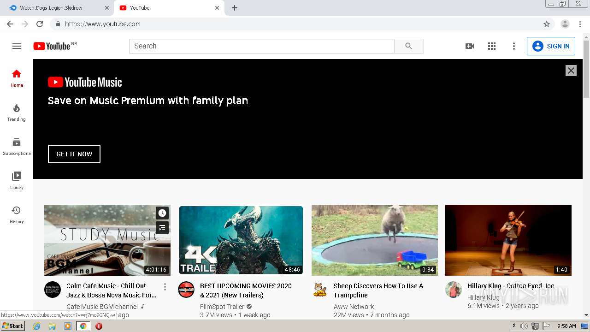This screenshot has height=332, width=590.
Task: Open Subscriptions in the sidebar
Action: coord(17,146)
